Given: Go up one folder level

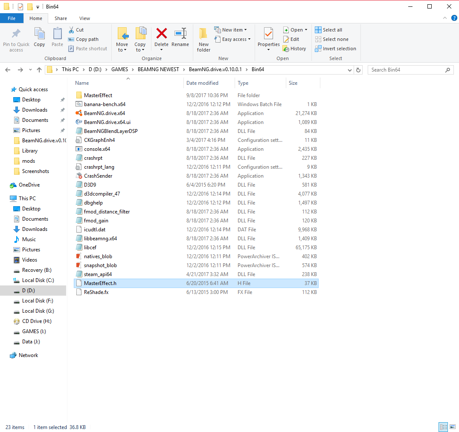Looking at the screenshot, I should point(39,70).
